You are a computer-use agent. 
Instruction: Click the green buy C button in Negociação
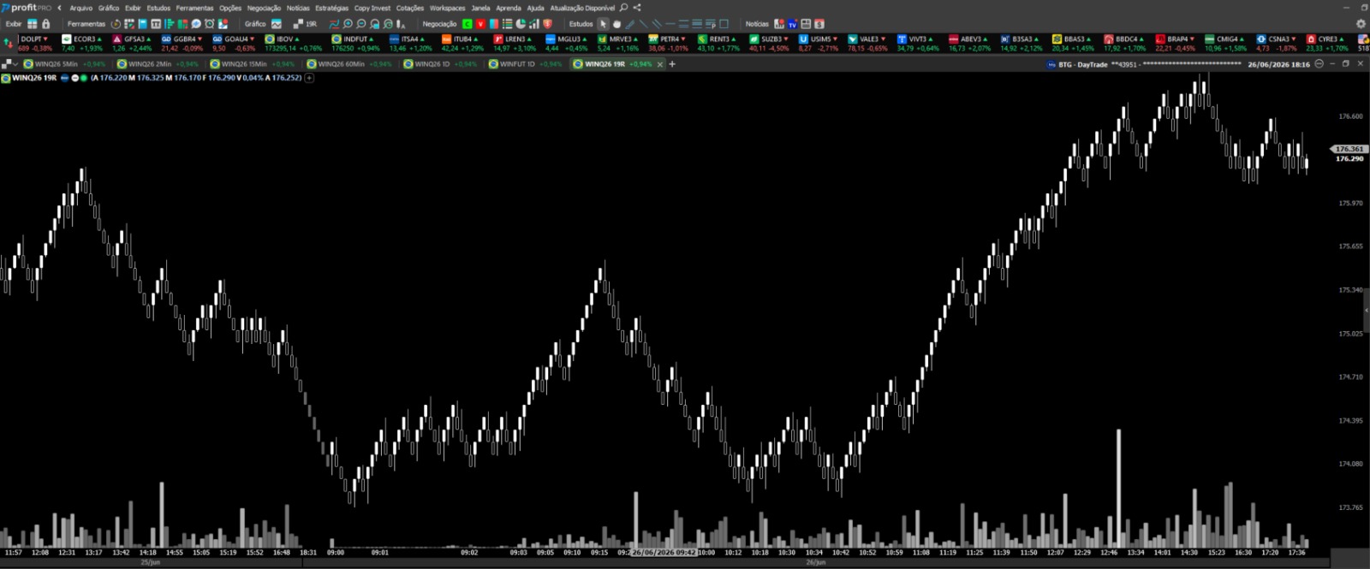468,24
